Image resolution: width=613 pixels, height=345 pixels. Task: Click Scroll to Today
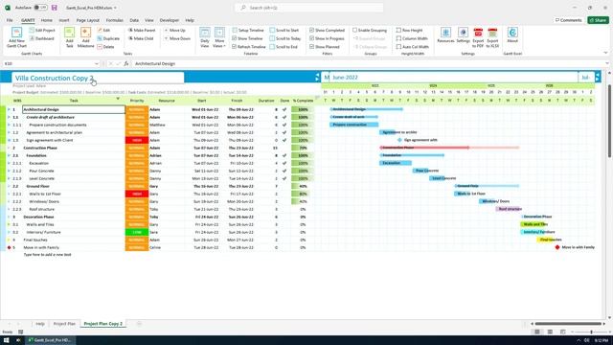pos(285,38)
